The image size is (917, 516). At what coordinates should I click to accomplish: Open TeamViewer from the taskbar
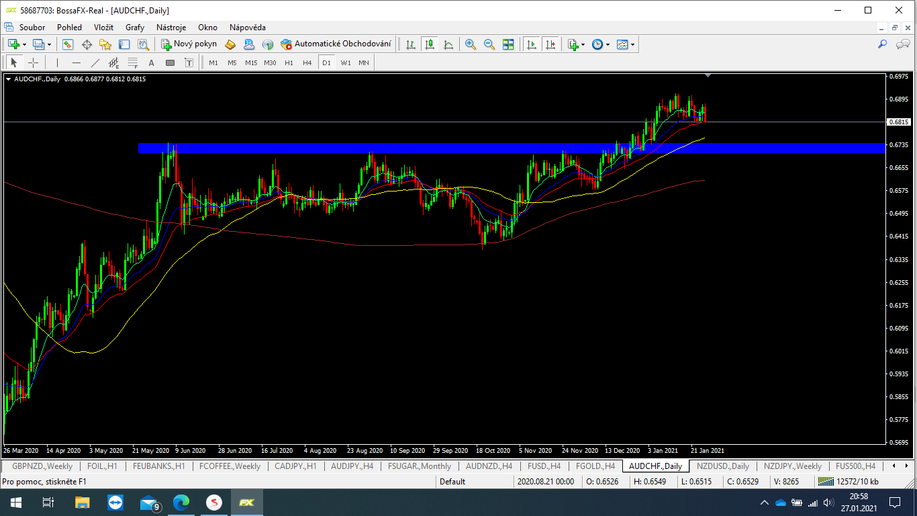pyautogui.click(x=115, y=502)
